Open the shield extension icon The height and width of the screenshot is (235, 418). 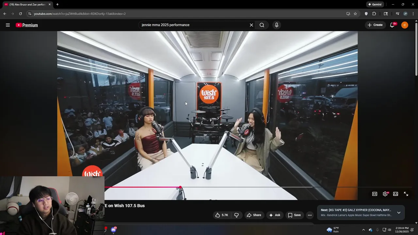click(x=366, y=14)
